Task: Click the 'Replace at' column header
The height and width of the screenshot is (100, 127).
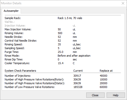Action: click(x=106, y=71)
